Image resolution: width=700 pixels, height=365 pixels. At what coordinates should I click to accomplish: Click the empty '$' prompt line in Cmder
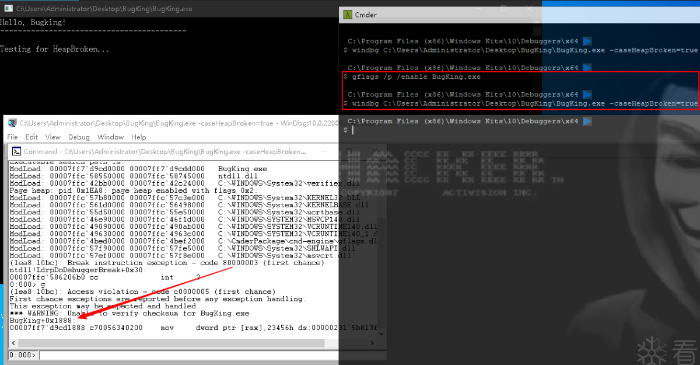(349, 130)
